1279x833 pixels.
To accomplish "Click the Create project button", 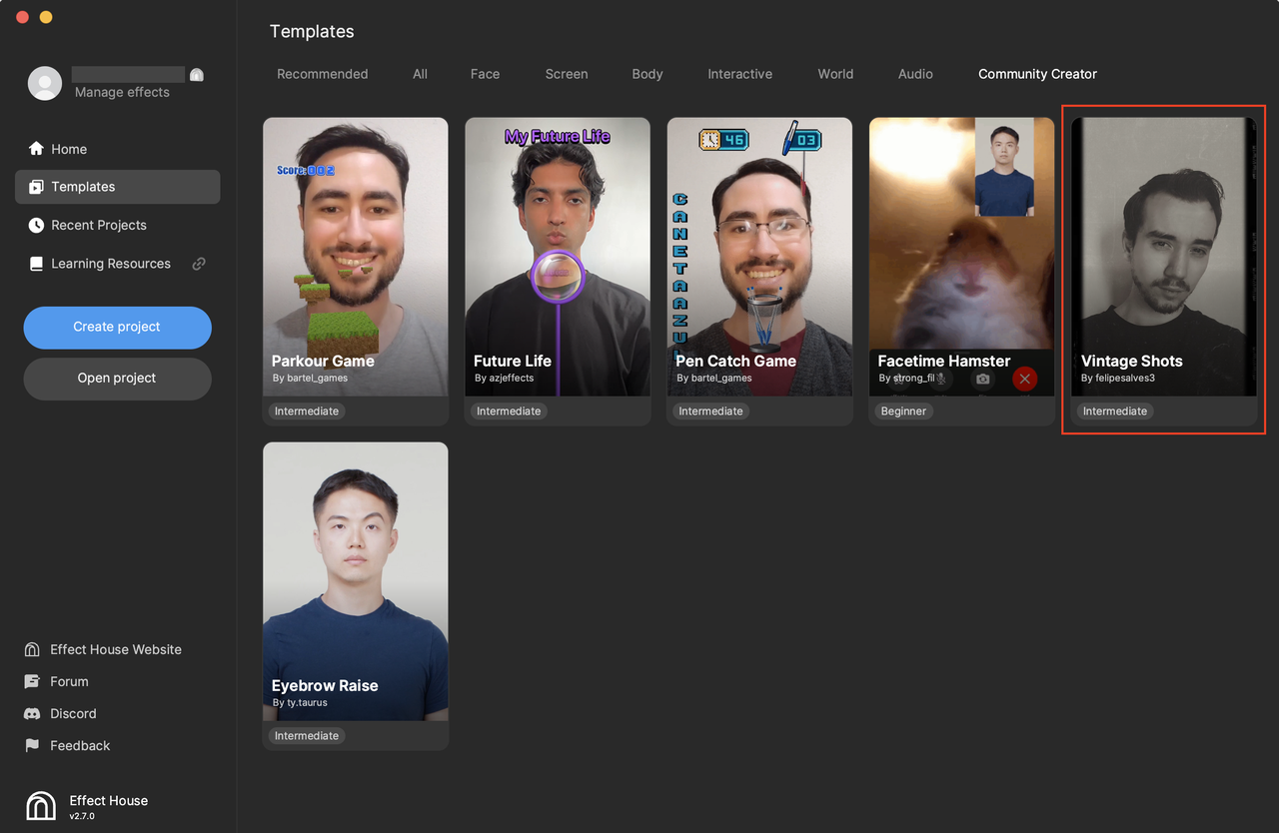I will pyautogui.click(x=118, y=328).
